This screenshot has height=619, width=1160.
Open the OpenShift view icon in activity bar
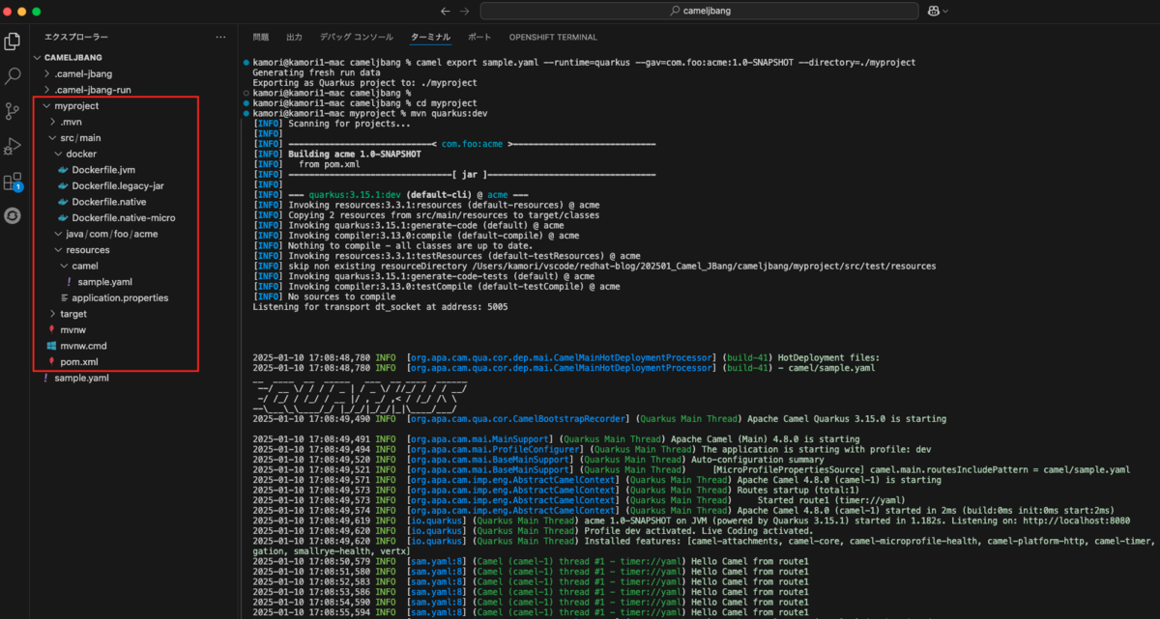tap(14, 215)
